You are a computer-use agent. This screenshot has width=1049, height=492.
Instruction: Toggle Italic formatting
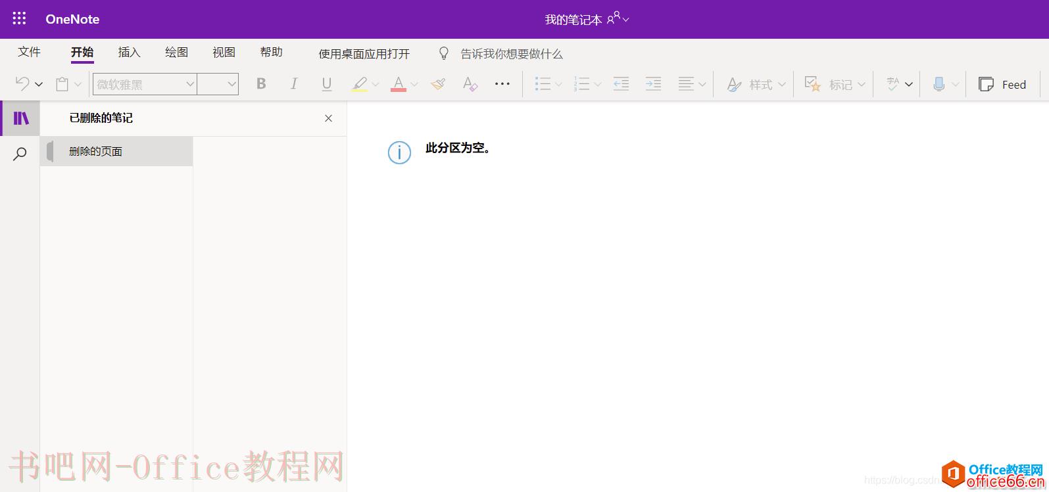click(x=293, y=83)
